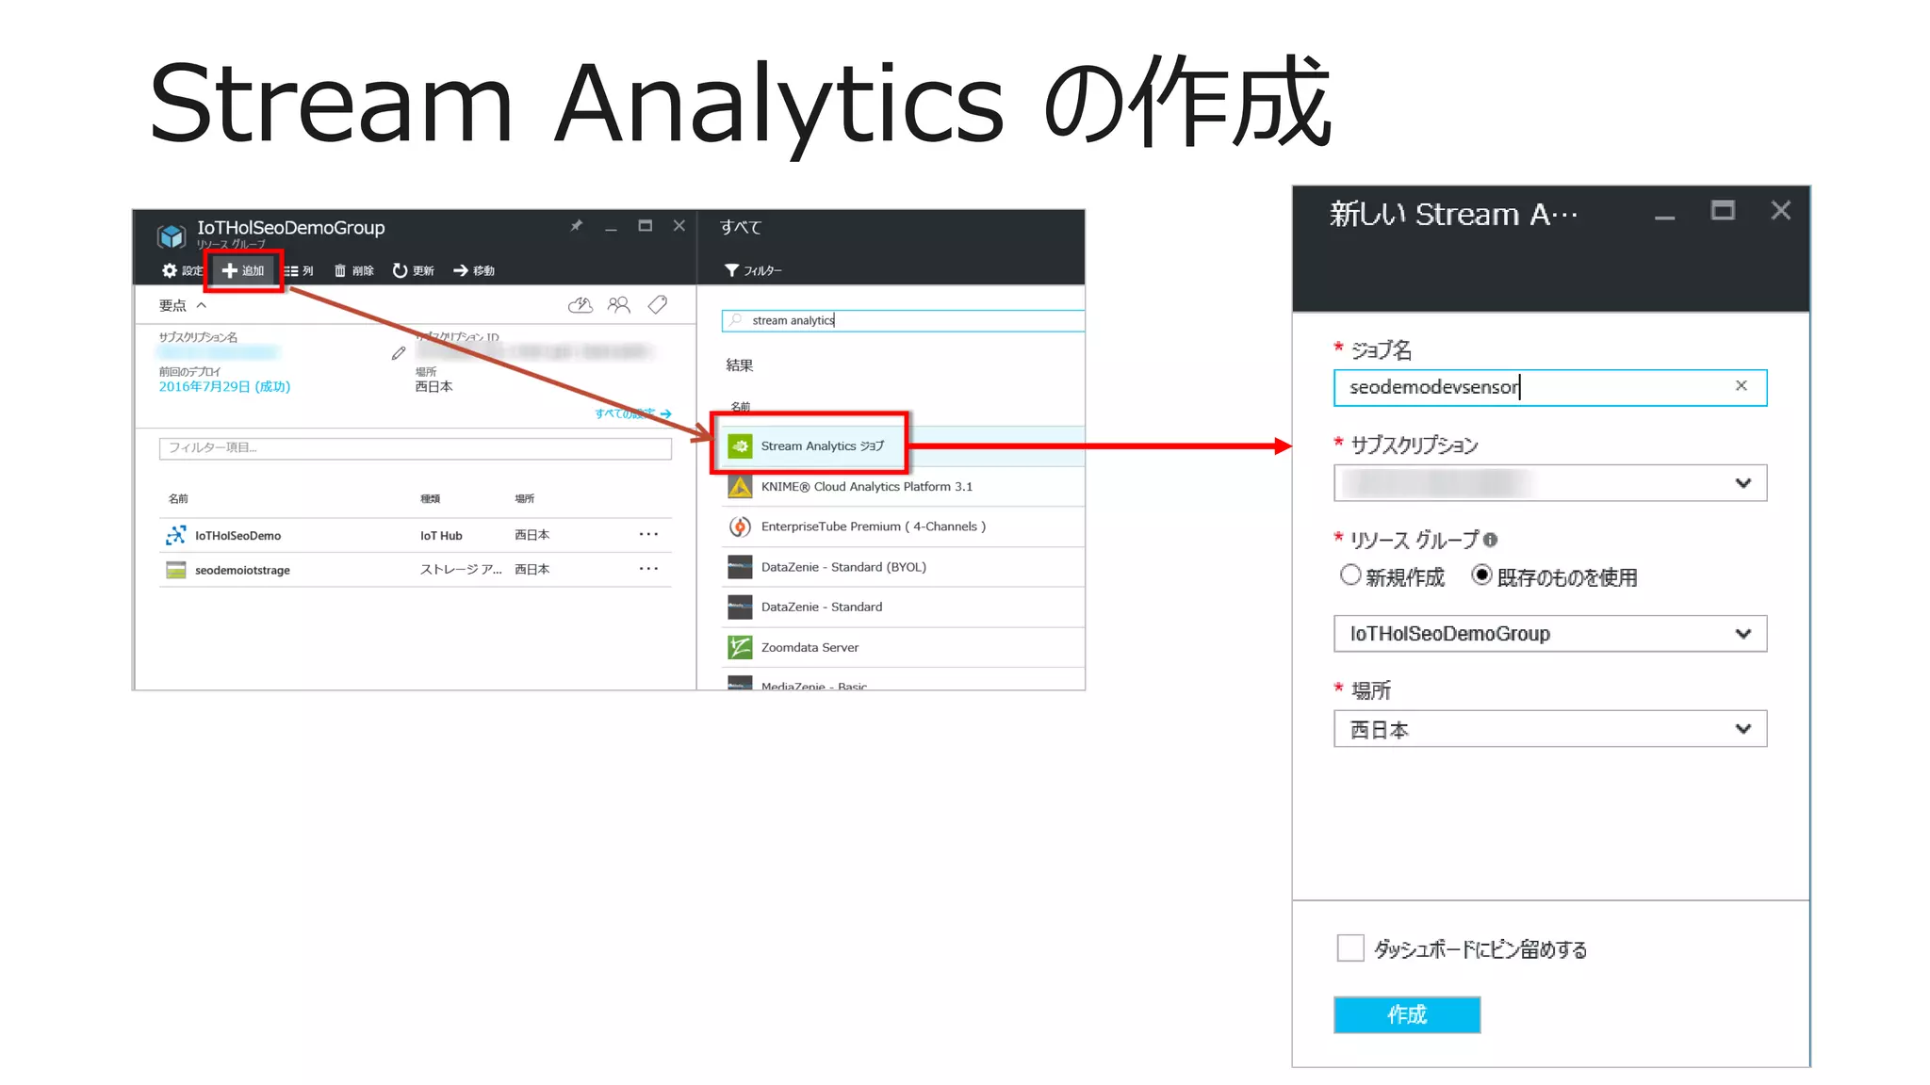Viewport: 1930px width, 1085px height.
Task: Open the IoTHolSeoDemoGroup dropdown
Action: [1549, 634]
